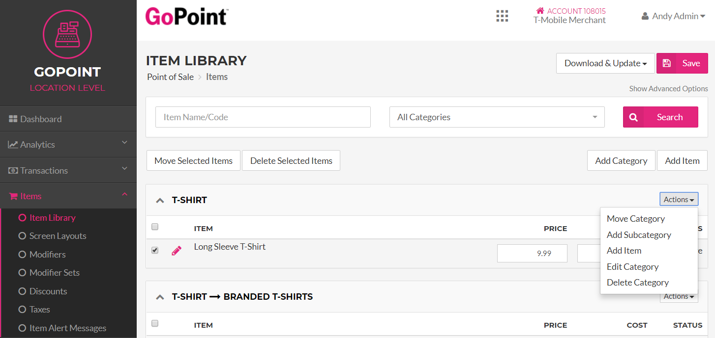Screen dimensions: 715x338
Task: Collapse the T-SHIRT category using its chevron
Action: (160, 200)
